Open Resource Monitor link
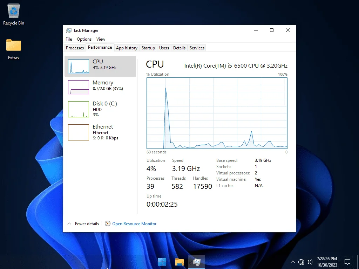The width and height of the screenshot is (359, 269). 134,224
